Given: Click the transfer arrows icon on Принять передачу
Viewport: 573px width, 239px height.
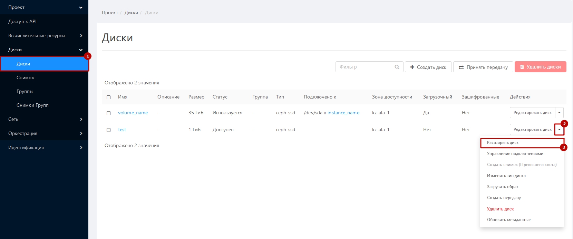Looking at the screenshot, I should point(461,67).
